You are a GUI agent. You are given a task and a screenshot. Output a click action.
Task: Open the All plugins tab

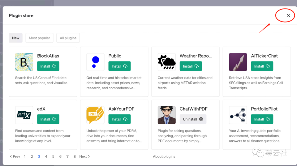tap(68, 38)
